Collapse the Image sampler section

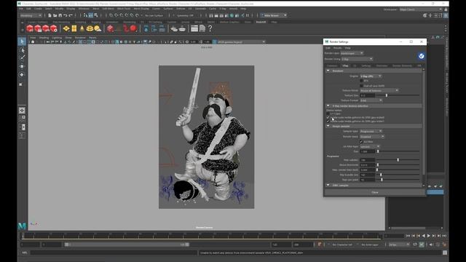pyautogui.click(x=328, y=126)
